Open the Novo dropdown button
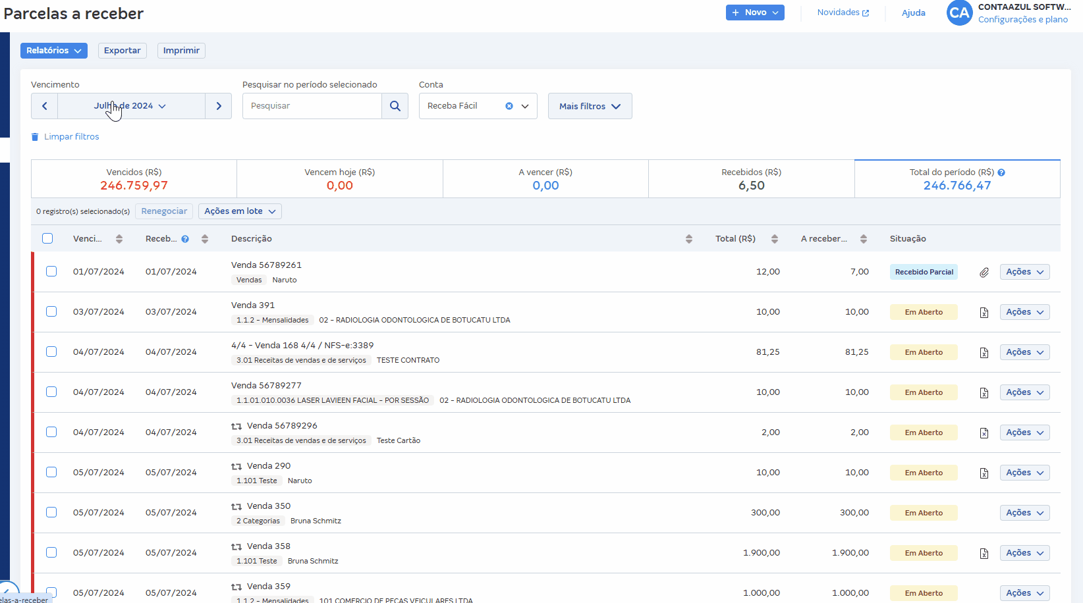1083x603 pixels. 755,13
